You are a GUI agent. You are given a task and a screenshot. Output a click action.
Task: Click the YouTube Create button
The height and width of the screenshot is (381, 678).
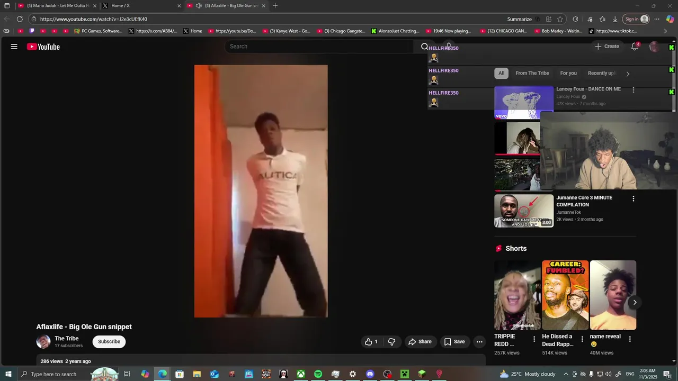click(607, 47)
